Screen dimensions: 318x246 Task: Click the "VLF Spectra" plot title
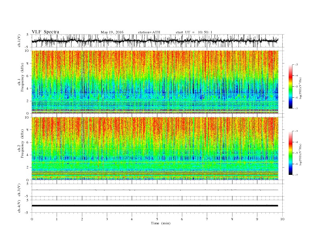(45, 32)
